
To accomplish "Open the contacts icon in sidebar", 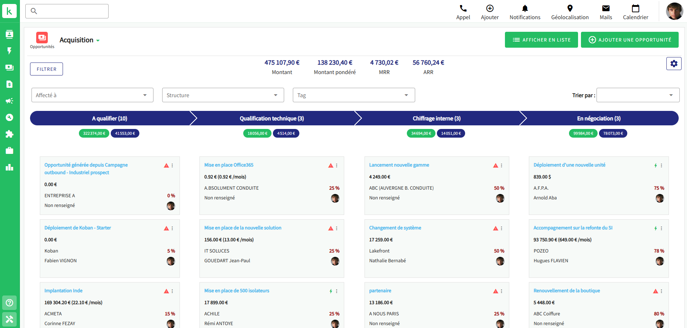I will tap(10, 34).
